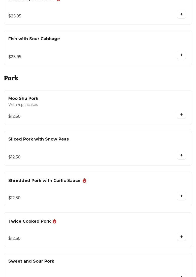Select the Fish with Sour Cabbage title

34,39
